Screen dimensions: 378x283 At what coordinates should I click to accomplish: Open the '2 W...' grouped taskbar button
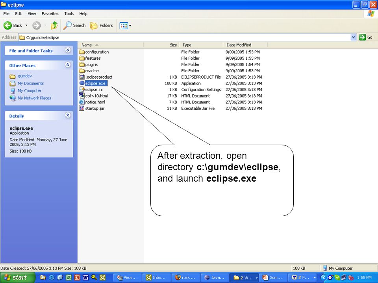point(244,277)
